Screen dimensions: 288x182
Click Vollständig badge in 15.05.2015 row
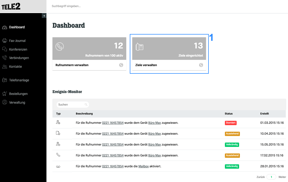click(x=232, y=144)
